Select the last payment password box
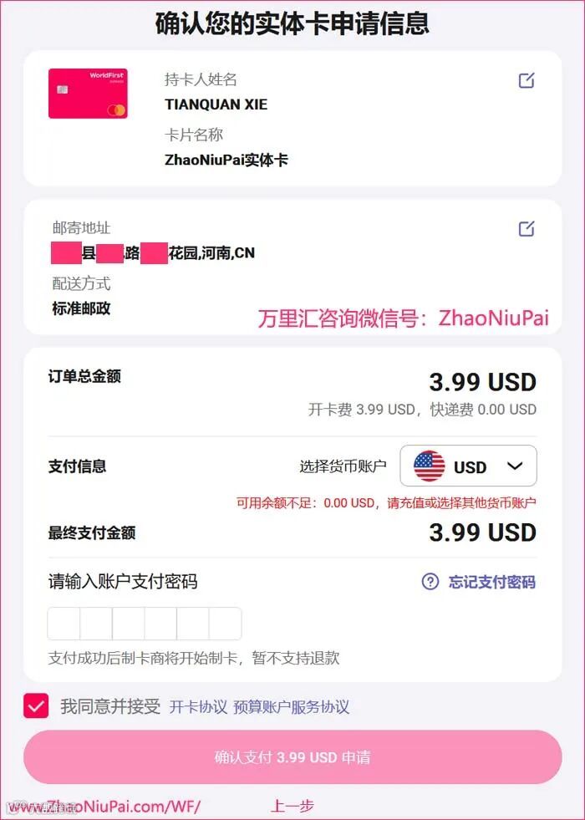 point(226,624)
